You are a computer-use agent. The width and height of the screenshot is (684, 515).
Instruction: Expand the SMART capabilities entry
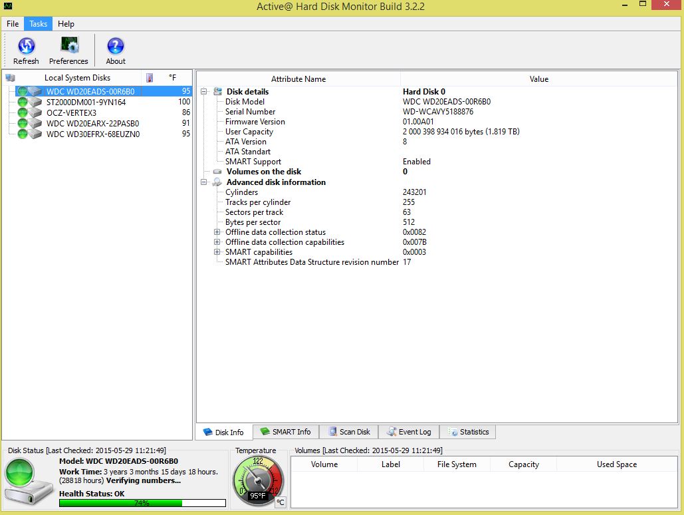click(218, 252)
